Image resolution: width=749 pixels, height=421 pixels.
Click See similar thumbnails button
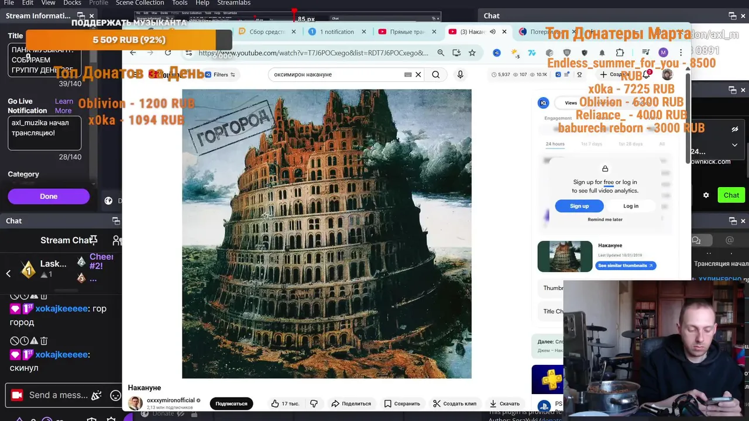coord(626,265)
